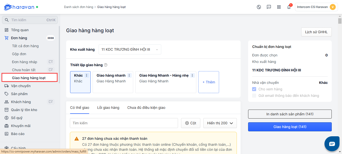Click the feedback message icon in header

(x=269, y=7)
